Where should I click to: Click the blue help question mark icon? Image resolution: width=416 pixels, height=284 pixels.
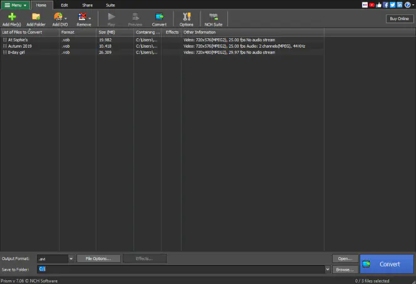pos(407,5)
